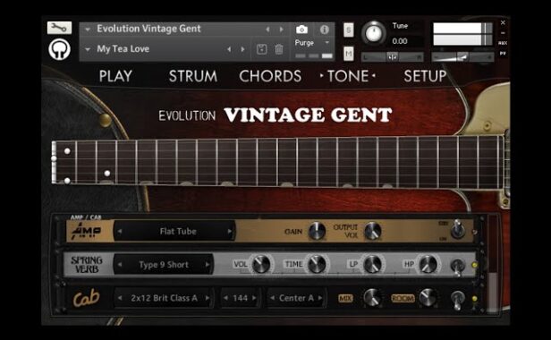Open the 2x12 Brit Class A cabinet selector
The image size is (551, 340).
point(164,298)
